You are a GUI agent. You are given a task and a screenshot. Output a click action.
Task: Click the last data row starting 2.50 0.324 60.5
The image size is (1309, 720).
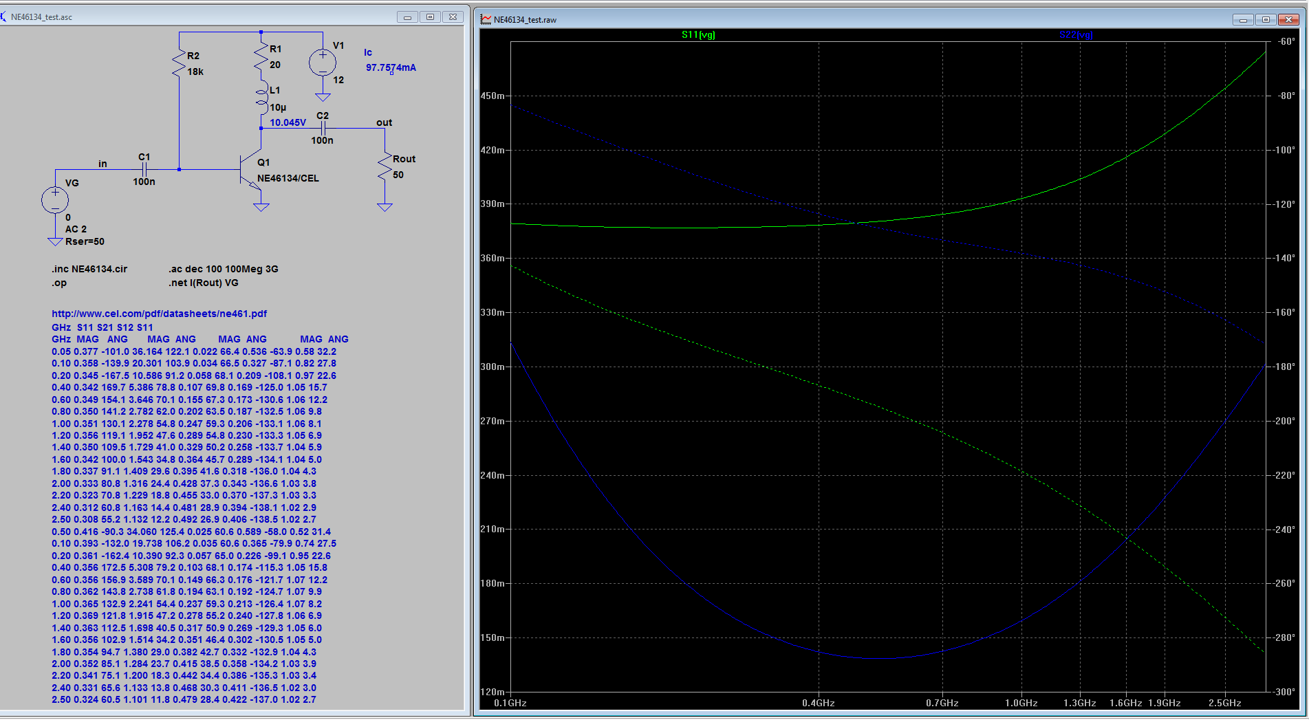point(184,699)
